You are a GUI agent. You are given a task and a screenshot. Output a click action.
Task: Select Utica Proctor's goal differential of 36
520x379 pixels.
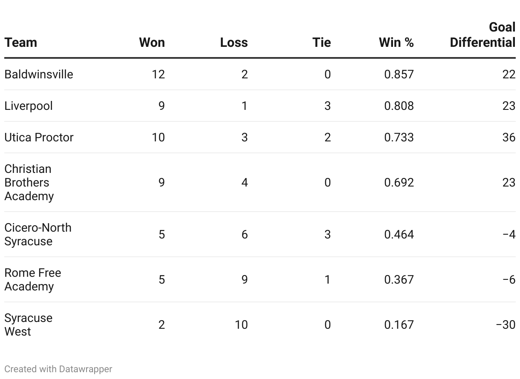click(509, 137)
